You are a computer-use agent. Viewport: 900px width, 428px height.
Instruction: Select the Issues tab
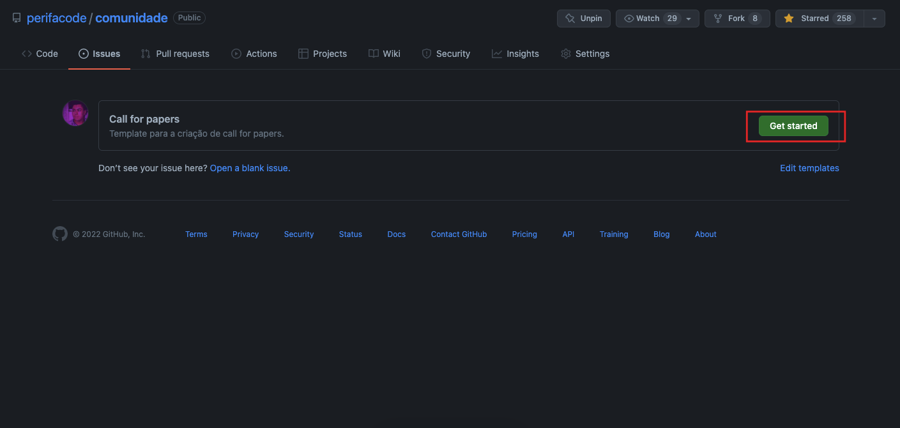tap(99, 54)
